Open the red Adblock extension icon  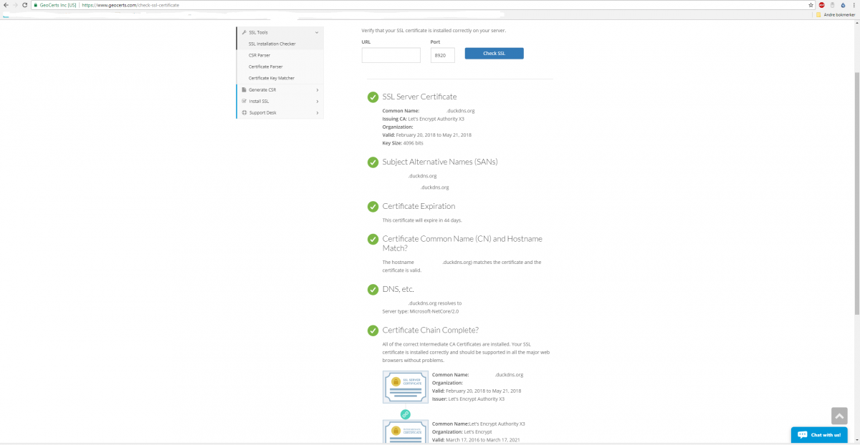pos(822,5)
